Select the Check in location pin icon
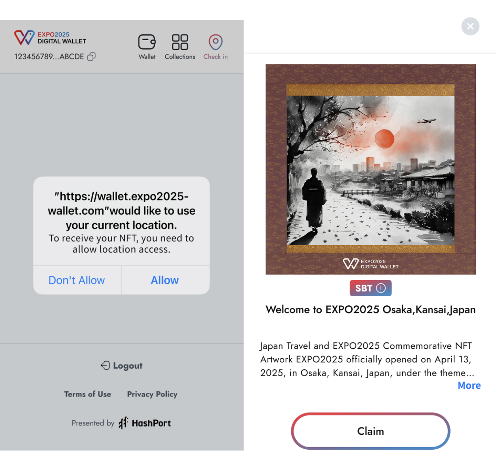Screen dimensions: 496x471 216,42
